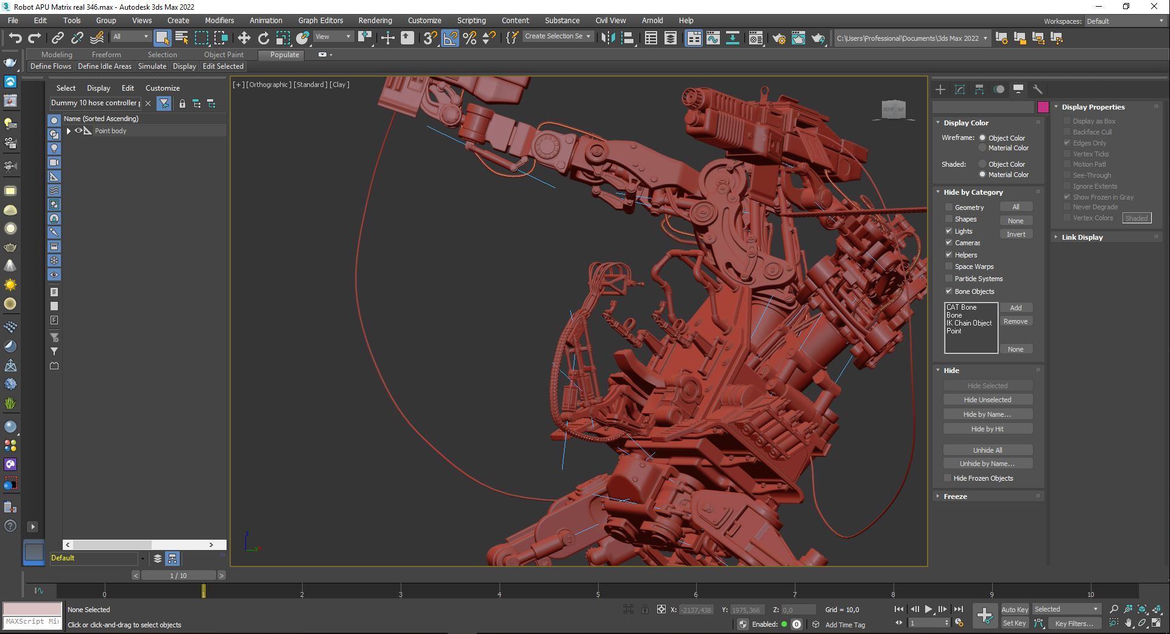Select the Rotate tool
Viewport: 1170px width, 634px height.
(x=263, y=38)
